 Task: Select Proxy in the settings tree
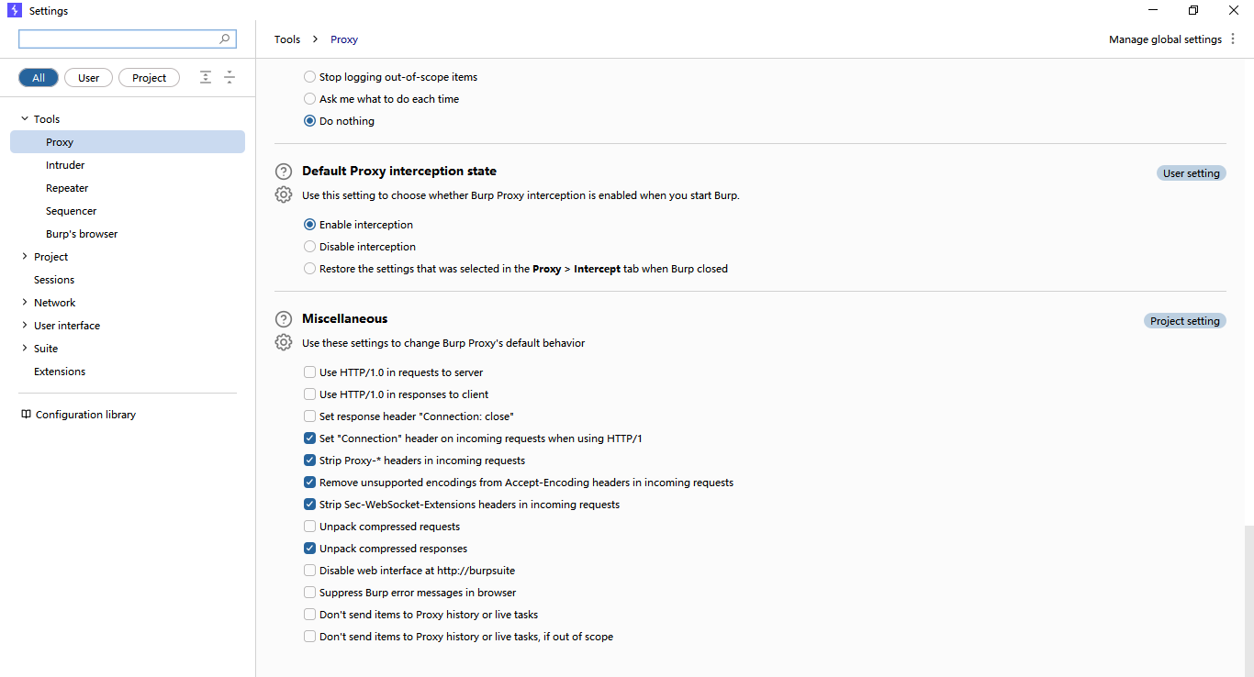[x=128, y=142]
